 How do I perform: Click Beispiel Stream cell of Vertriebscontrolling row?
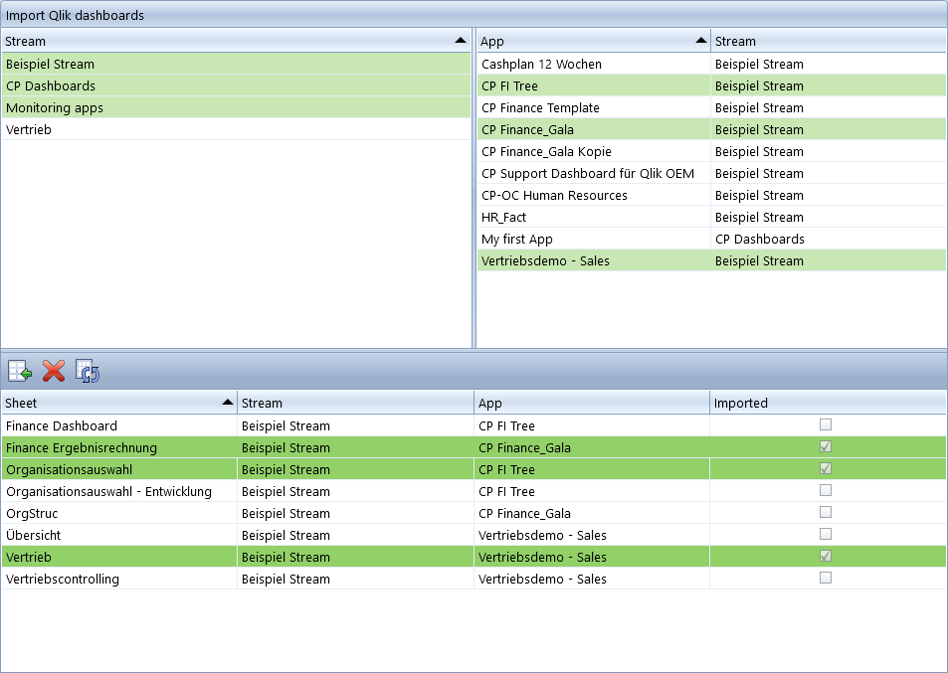pyautogui.click(x=355, y=579)
